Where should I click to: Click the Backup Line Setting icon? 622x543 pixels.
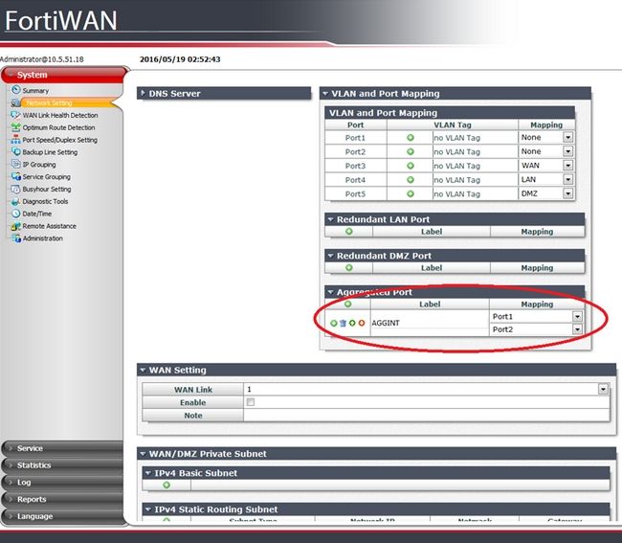click(15, 152)
